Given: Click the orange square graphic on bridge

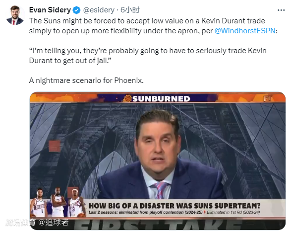Looking at the screenshot, I should (x=55, y=146).
